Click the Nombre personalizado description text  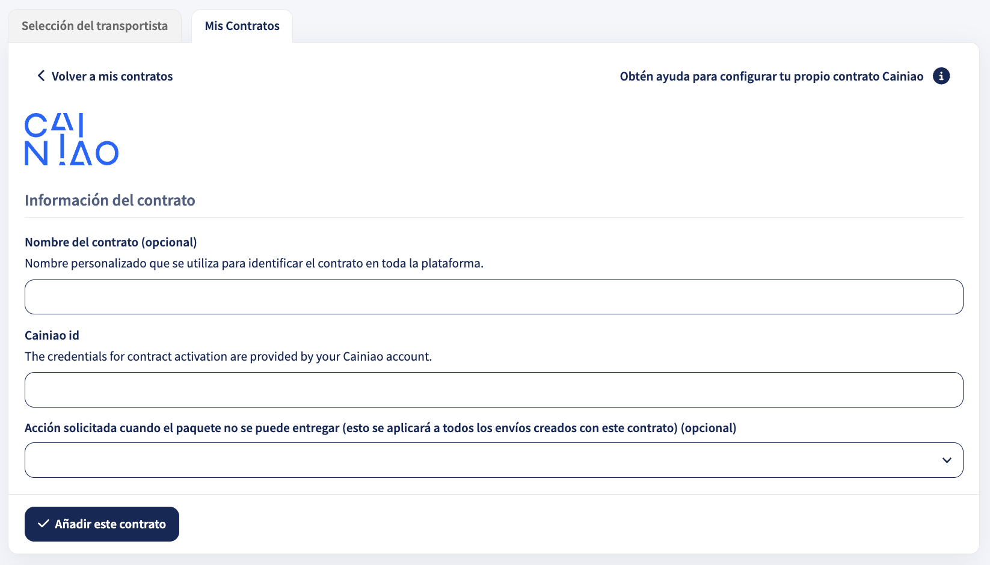tap(254, 263)
